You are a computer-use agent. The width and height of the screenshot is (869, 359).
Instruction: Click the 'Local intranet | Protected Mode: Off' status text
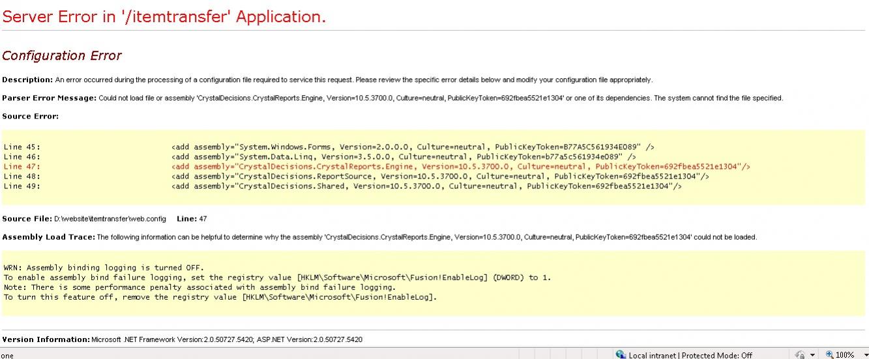click(690, 355)
